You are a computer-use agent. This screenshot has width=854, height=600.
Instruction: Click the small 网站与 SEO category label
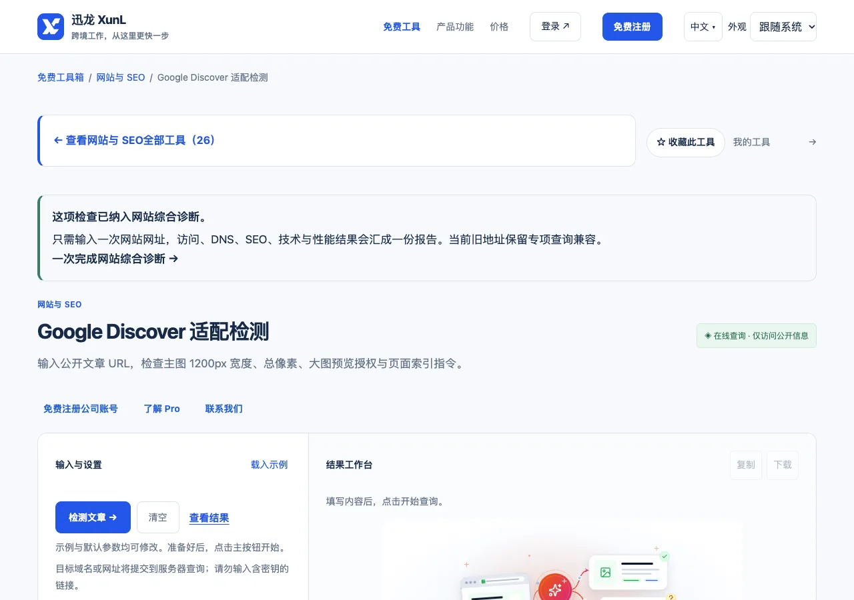pyautogui.click(x=59, y=305)
